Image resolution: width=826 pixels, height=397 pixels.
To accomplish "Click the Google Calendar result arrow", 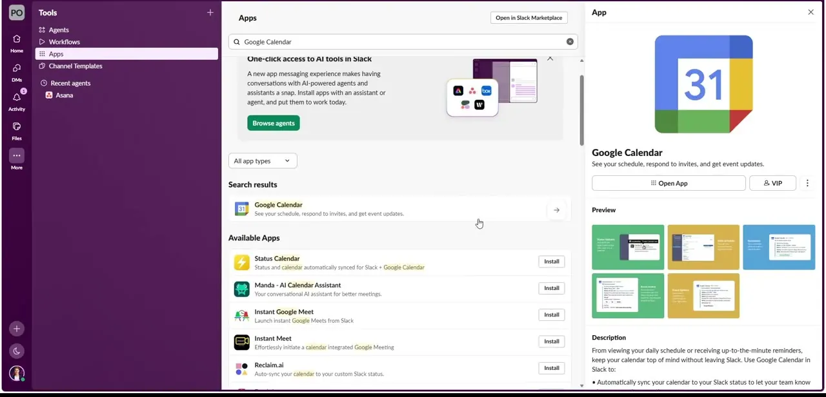I will pos(556,210).
